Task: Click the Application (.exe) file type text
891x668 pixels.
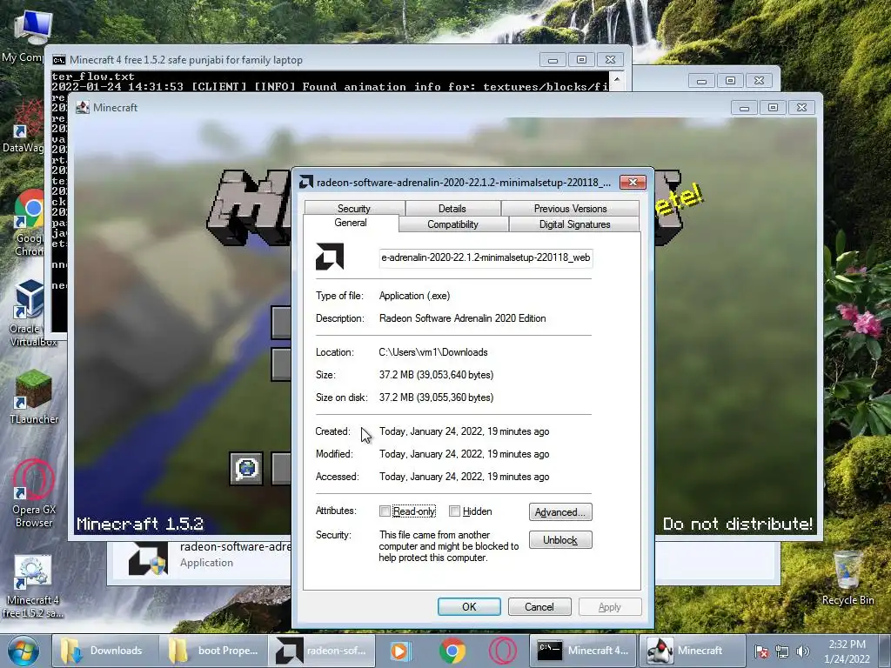Action: (x=415, y=296)
